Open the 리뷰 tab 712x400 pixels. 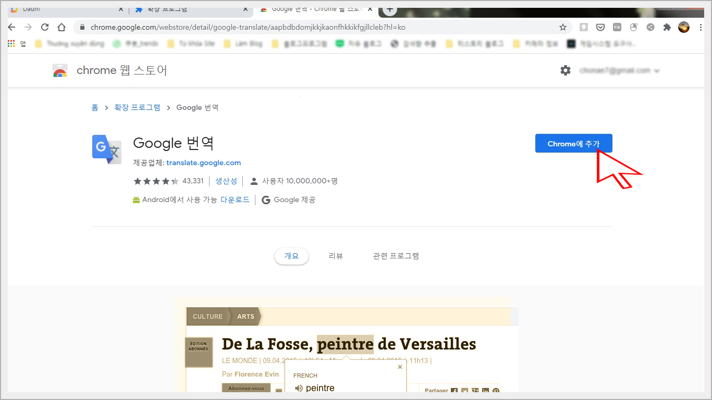click(336, 256)
